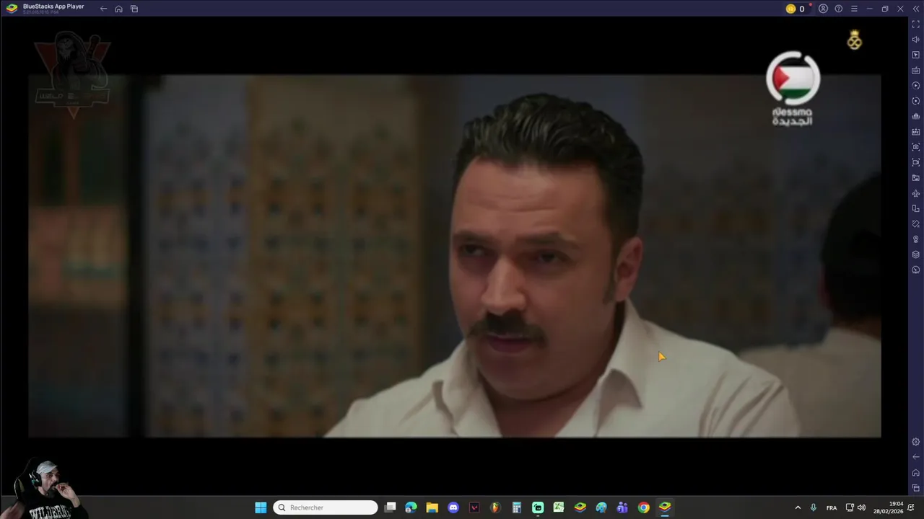Open the network tray icon

tap(850, 507)
